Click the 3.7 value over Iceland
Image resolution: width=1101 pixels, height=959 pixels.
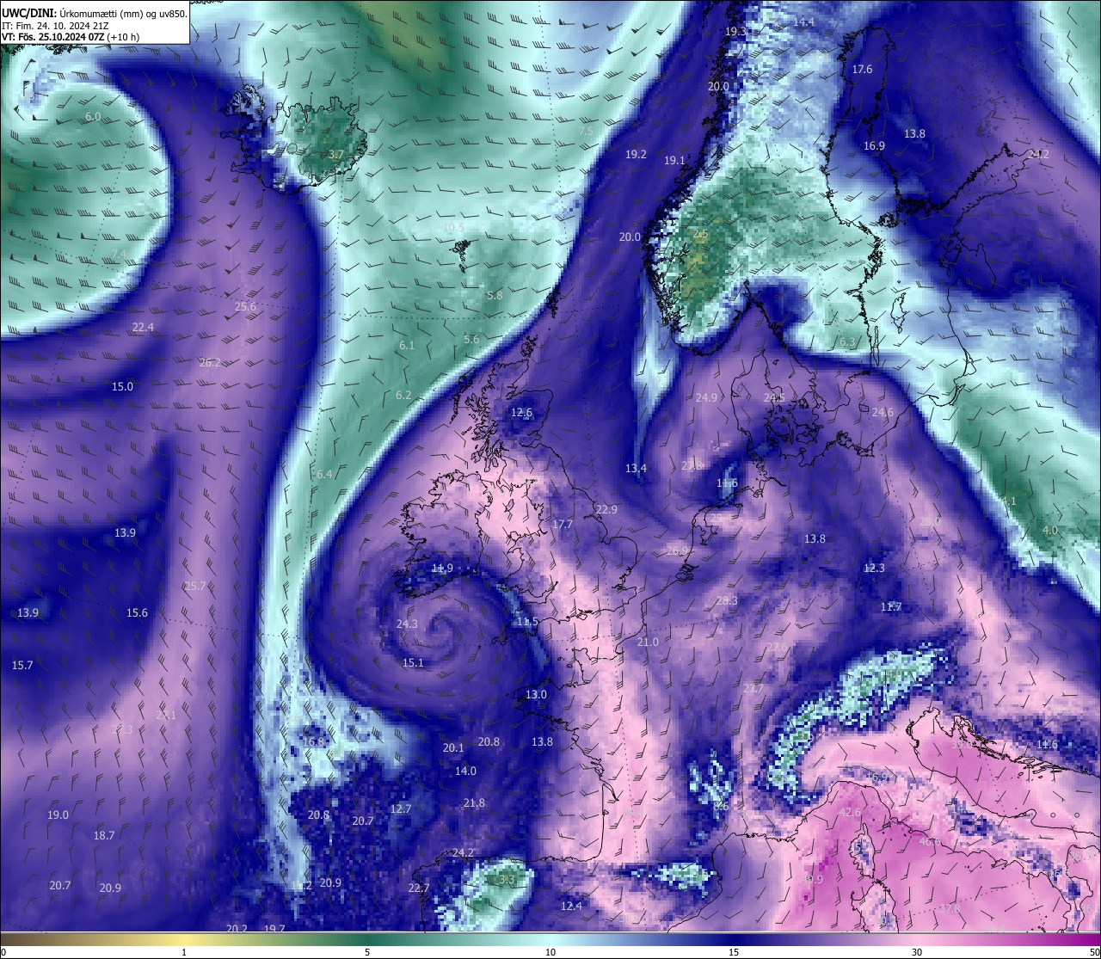[336, 154]
